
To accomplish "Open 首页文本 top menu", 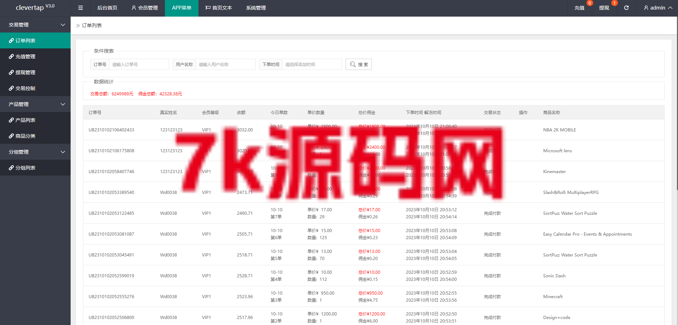I will point(219,8).
